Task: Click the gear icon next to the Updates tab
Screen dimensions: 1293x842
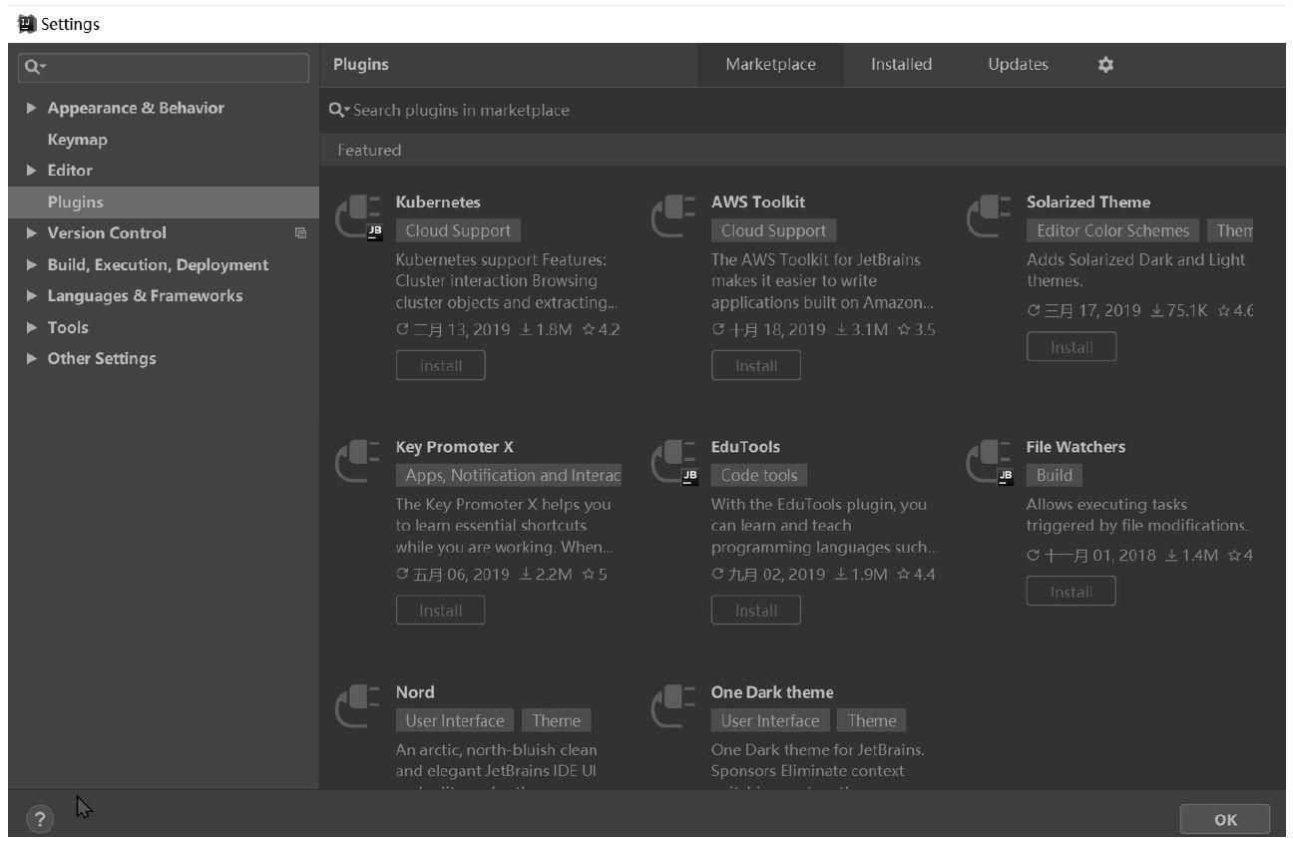Action: click(1105, 64)
